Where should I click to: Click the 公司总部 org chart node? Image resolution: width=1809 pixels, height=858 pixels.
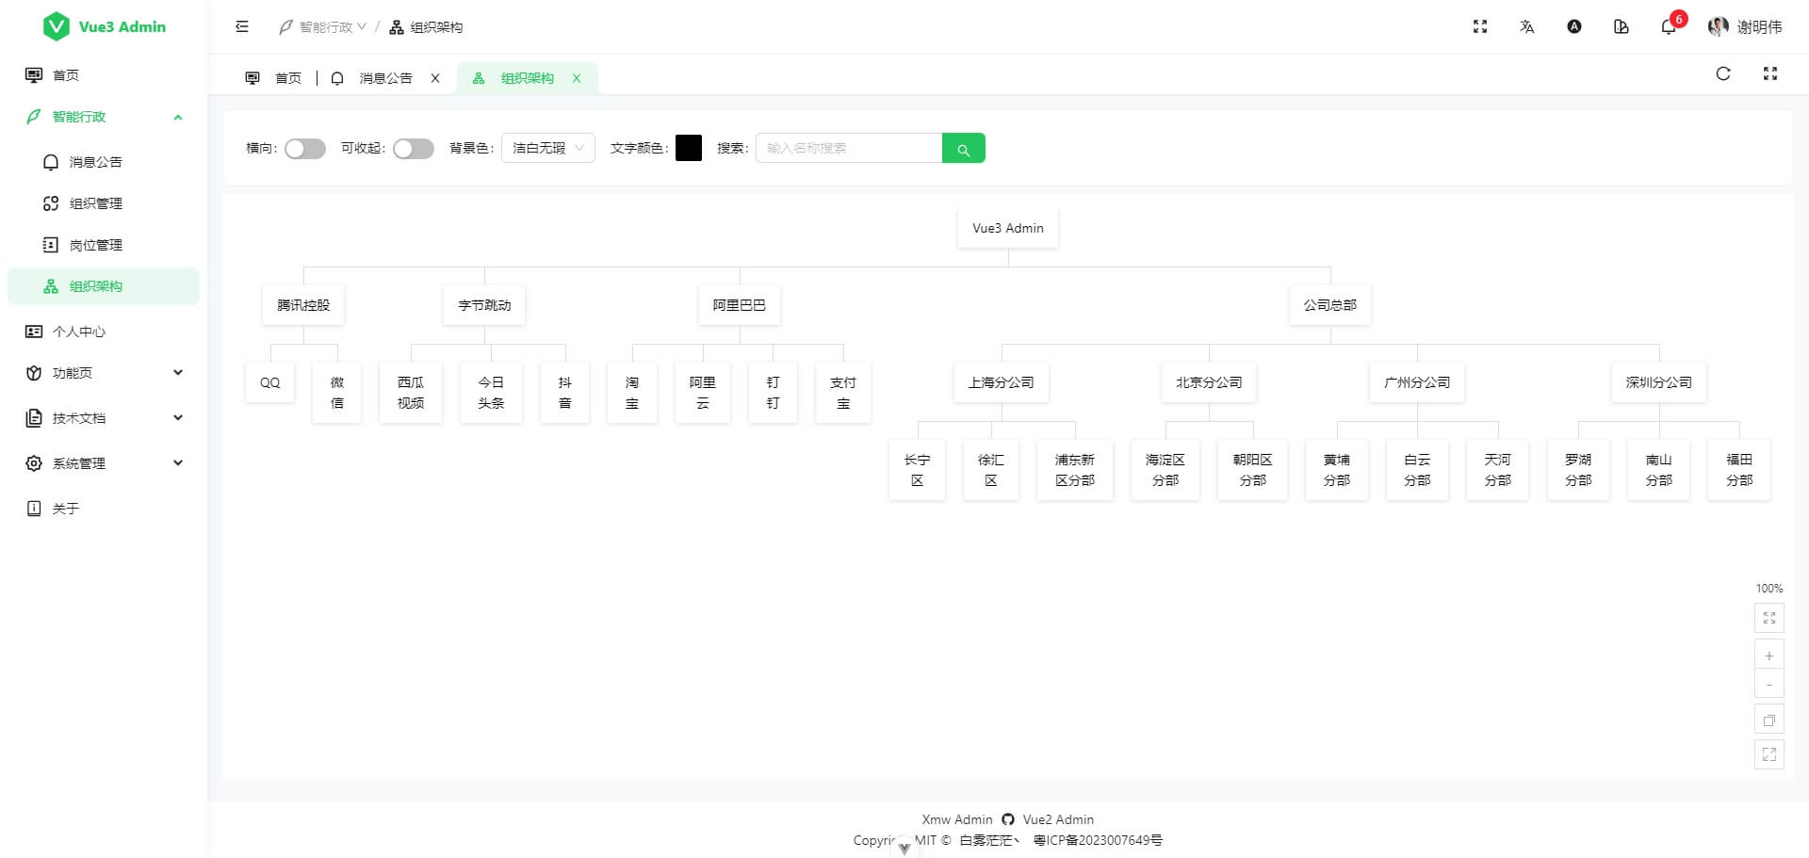(x=1329, y=305)
